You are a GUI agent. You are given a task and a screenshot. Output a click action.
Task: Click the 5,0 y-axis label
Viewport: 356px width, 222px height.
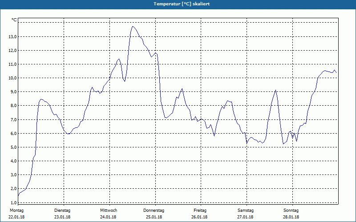(13, 147)
